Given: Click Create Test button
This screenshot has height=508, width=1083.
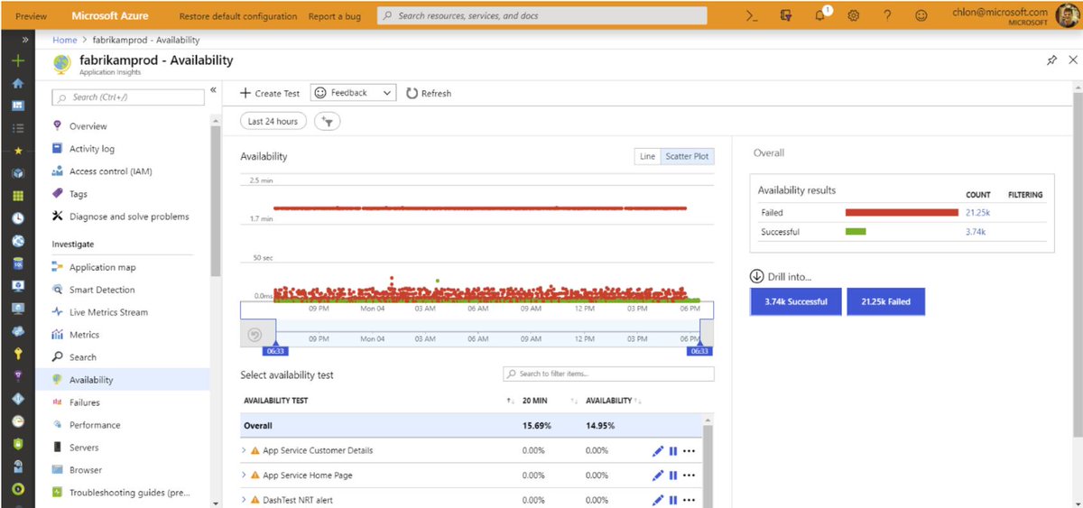Looking at the screenshot, I should [x=270, y=93].
